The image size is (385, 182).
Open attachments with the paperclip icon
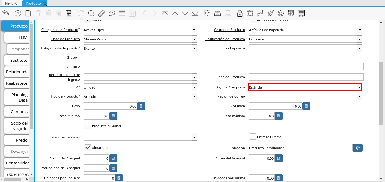(x=102, y=13)
